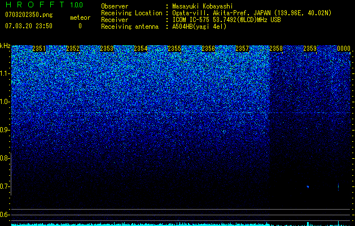Image resolution: width=355 pixels, height=226 pixels.
Task: Click the 2355 time marker
Action: tap(174, 49)
